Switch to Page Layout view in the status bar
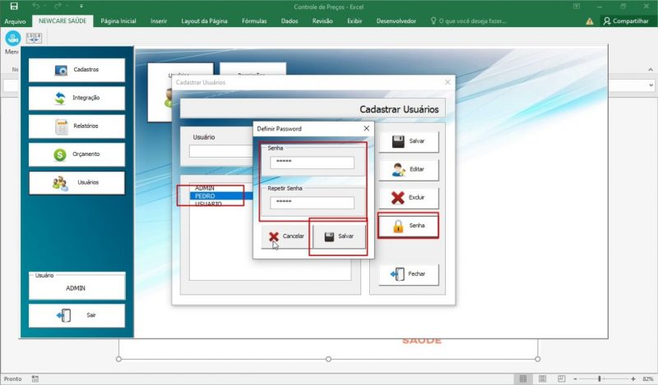Viewport: 658px width, 385px height. coord(540,378)
